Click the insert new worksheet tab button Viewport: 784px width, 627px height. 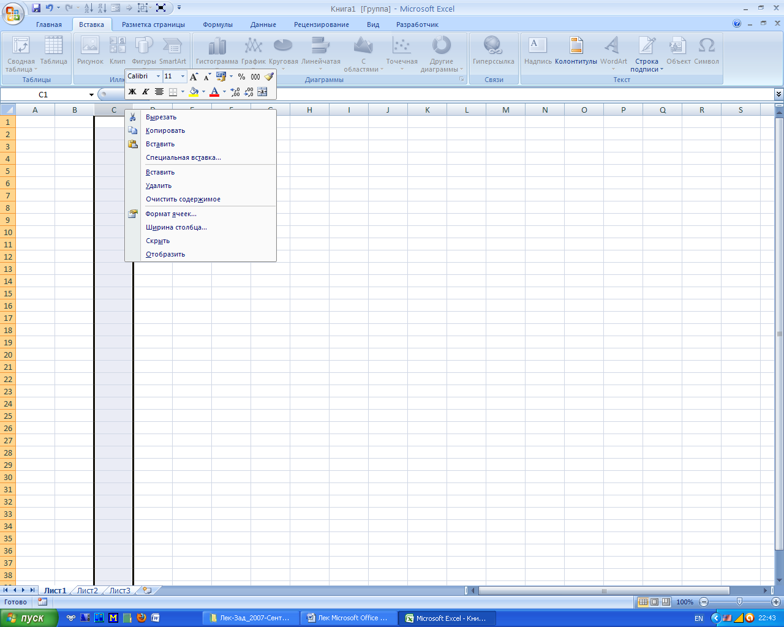(x=147, y=591)
